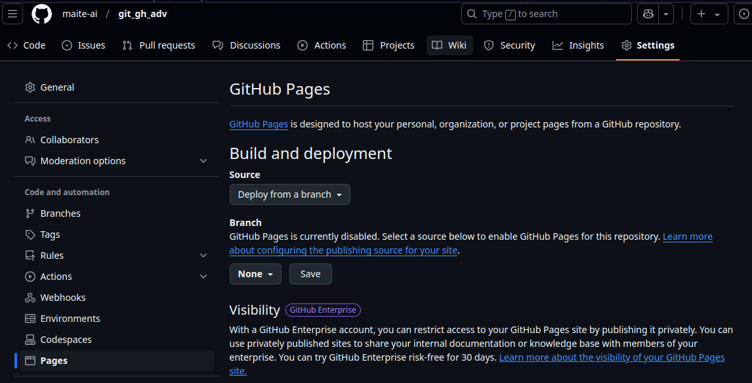Open the None branch dropdown

(255, 274)
